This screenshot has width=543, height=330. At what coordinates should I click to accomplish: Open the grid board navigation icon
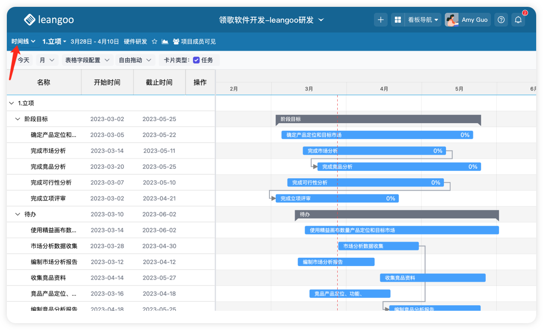[398, 20]
